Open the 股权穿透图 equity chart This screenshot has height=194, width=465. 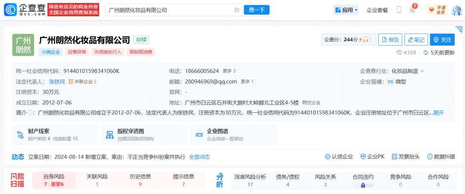pos(144,135)
